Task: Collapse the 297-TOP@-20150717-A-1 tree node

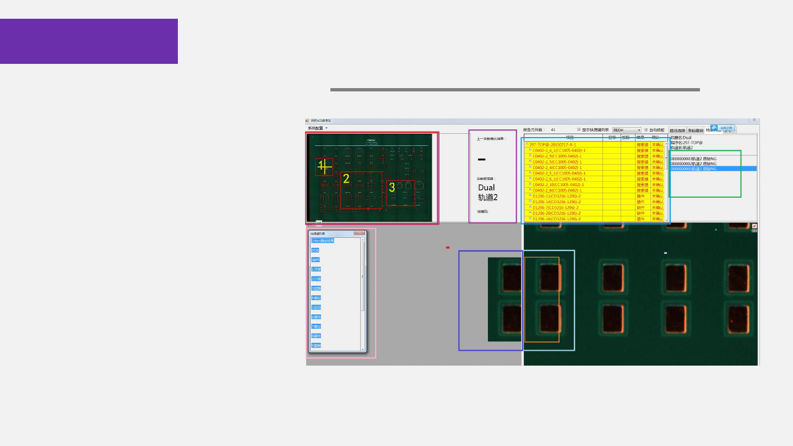Action: pos(527,145)
